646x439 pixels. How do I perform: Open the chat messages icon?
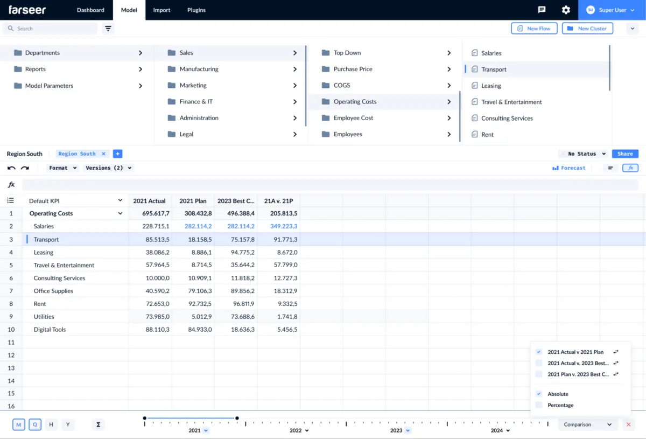tap(542, 10)
